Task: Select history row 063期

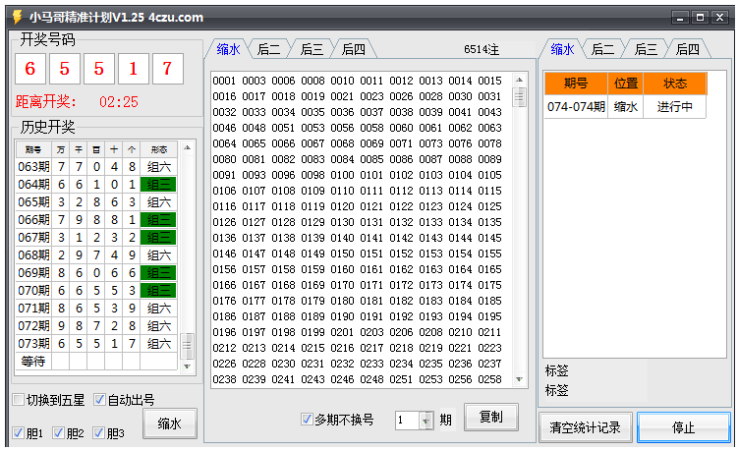Action: click(96, 167)
